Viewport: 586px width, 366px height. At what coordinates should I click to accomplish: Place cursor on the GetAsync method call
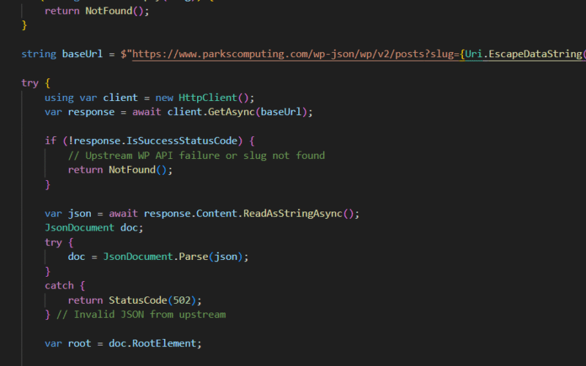pyautogui.click(x=231, y=112)
